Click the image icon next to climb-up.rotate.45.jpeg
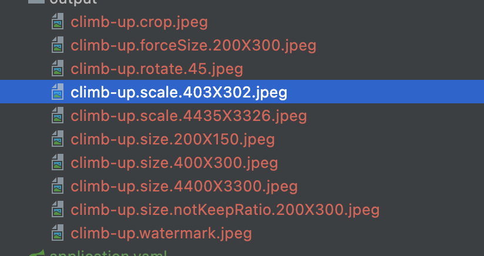 (x=57, y=69)
